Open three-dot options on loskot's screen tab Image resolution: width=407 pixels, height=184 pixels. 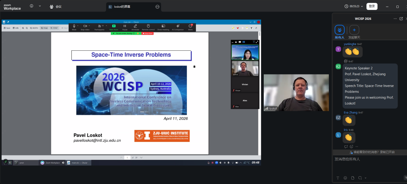point(157,7)
